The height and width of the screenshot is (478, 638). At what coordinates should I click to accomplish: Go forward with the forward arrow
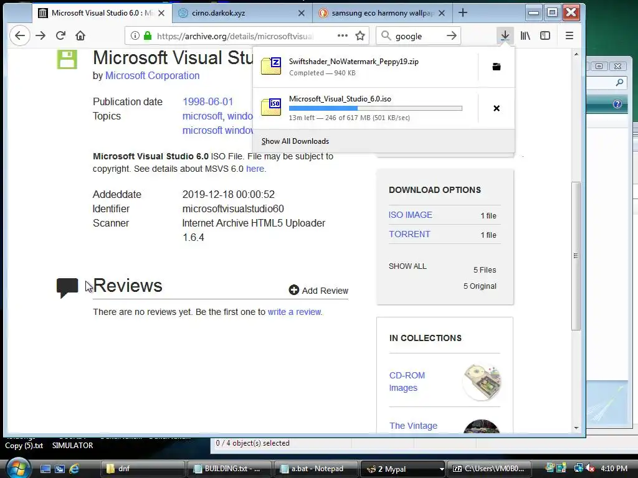[x=40, y=35]
